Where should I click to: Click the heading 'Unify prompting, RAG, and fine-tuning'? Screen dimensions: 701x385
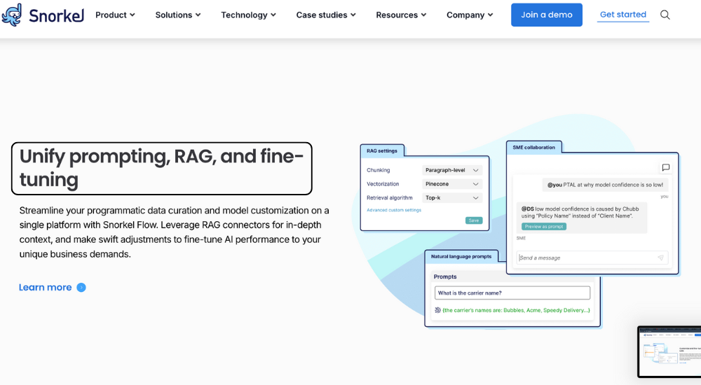point(161,169)
